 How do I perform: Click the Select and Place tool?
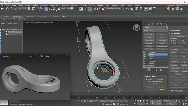[x=59, y=9]
